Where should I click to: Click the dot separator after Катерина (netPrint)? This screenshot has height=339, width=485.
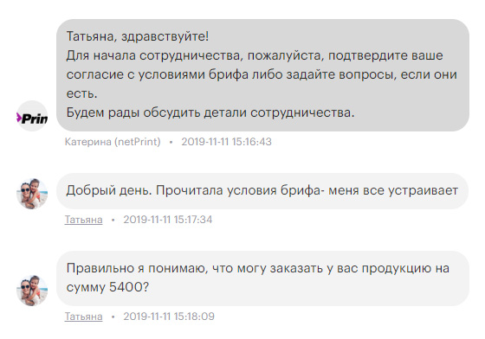171,142
